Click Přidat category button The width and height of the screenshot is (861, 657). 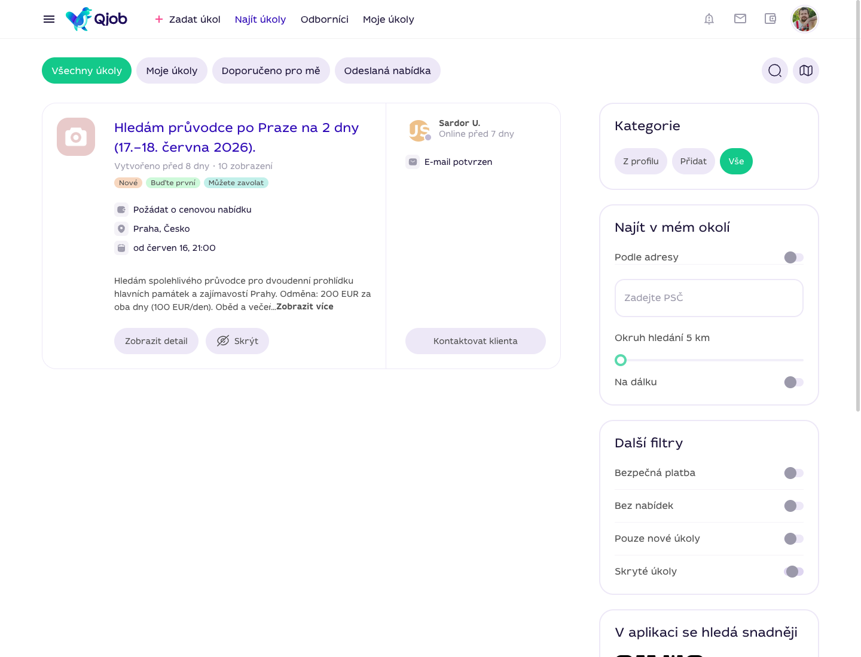click(x=694, y=161)
